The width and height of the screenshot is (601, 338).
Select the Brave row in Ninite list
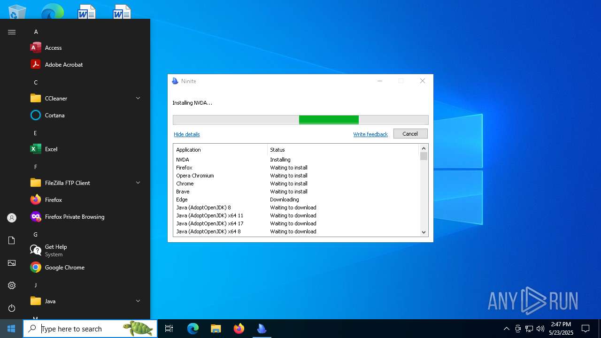coord(296,192)
